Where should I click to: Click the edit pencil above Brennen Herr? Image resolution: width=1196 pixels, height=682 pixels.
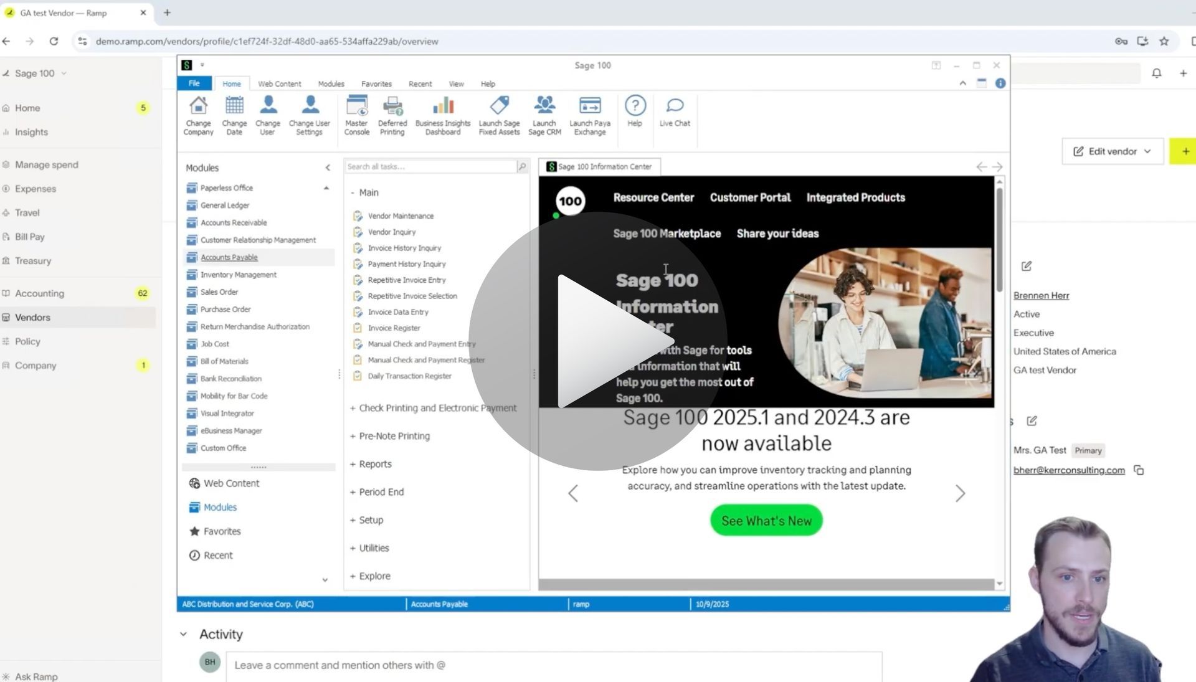(x=1027, y=266)
